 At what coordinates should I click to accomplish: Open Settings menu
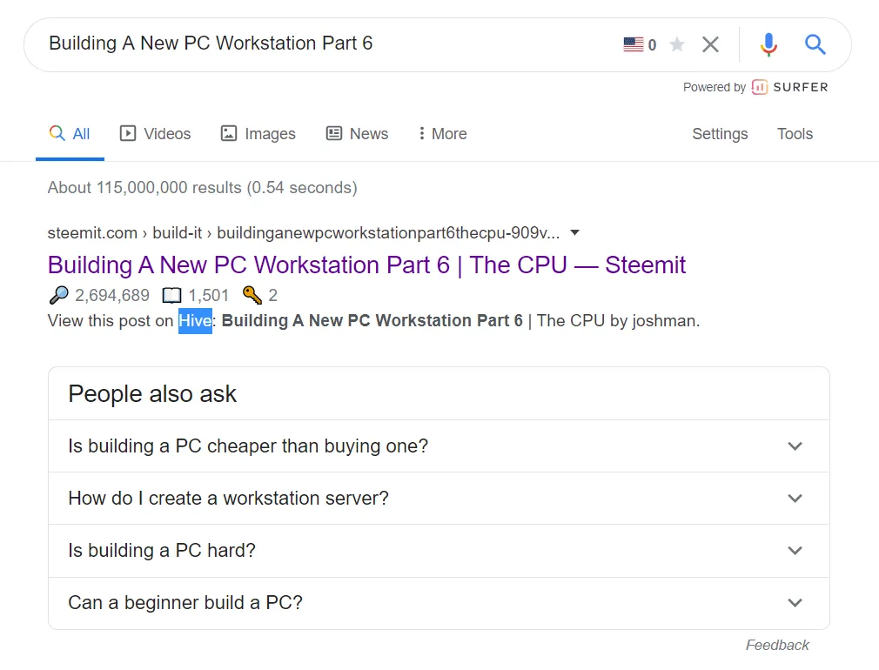pos(720,133)
